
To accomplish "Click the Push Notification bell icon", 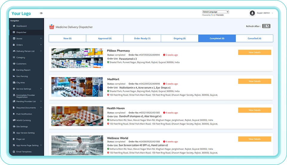I will pyautogui.click(x=14, y=114).
